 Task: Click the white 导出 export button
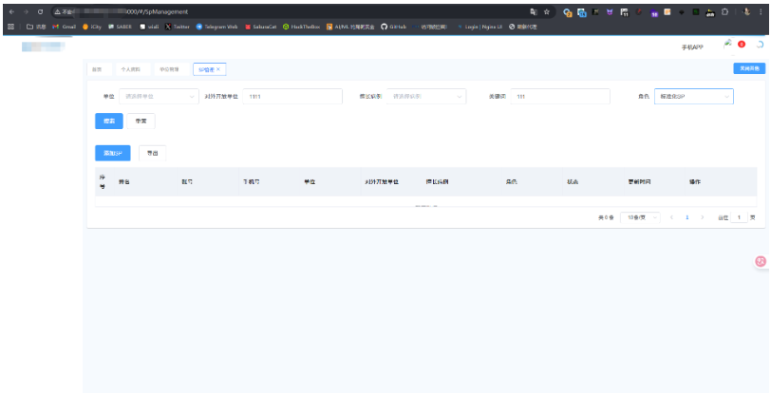pyautogui.click(x=153, y=153)
